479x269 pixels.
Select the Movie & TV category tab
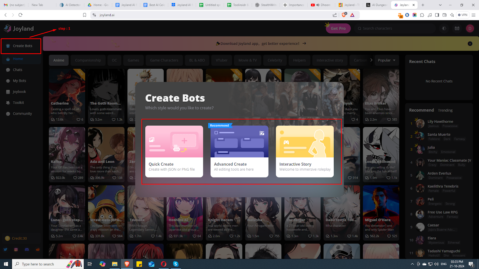(248, 60)
